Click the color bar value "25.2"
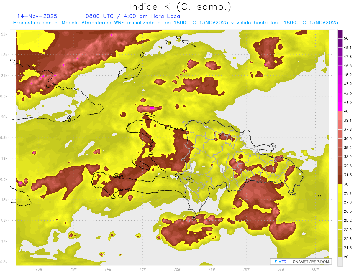This screenshot has width=354, height=273. pyautogui.click(x=348, y=220)
